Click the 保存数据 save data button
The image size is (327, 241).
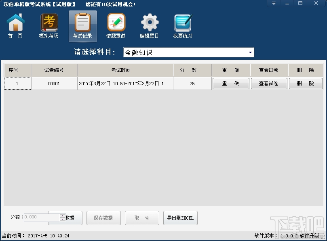[103, 218]
